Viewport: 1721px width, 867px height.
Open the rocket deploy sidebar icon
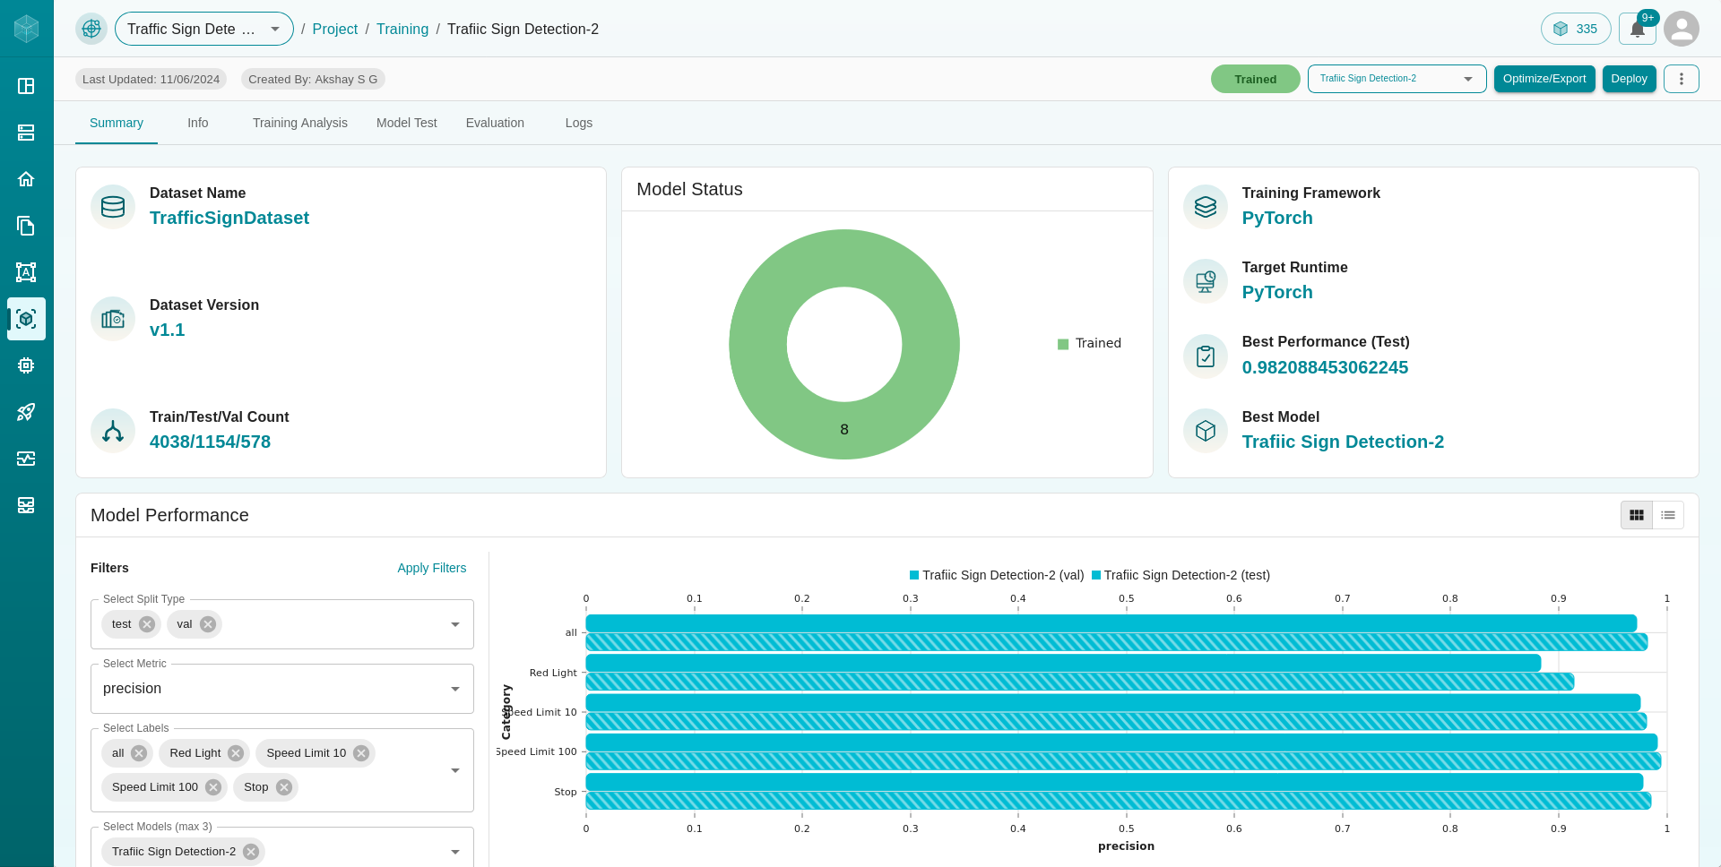tap(26, 412)
